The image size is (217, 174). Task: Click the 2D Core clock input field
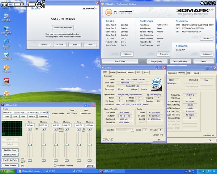point(30,125)
